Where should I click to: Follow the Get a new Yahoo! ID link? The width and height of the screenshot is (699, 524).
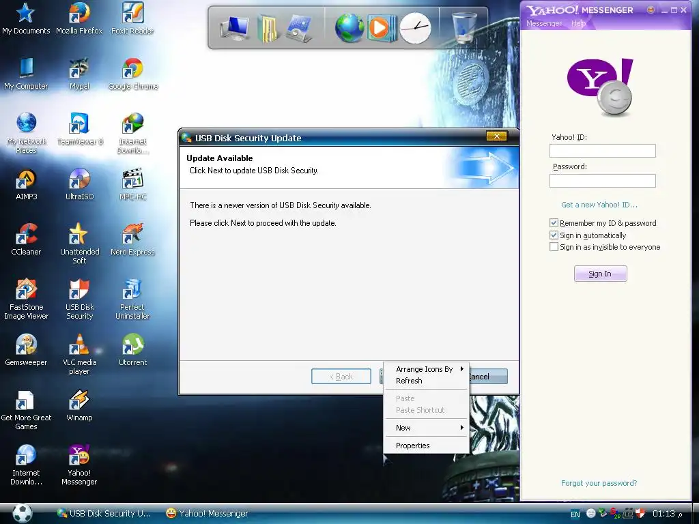tap(599, 205)
